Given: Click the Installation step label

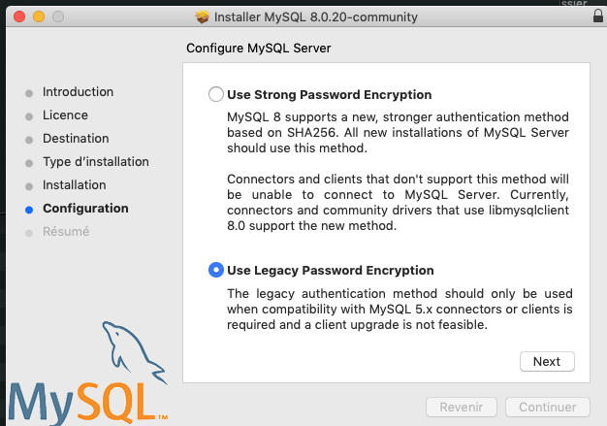Looking at the screenshot, I should pos(75,185).
